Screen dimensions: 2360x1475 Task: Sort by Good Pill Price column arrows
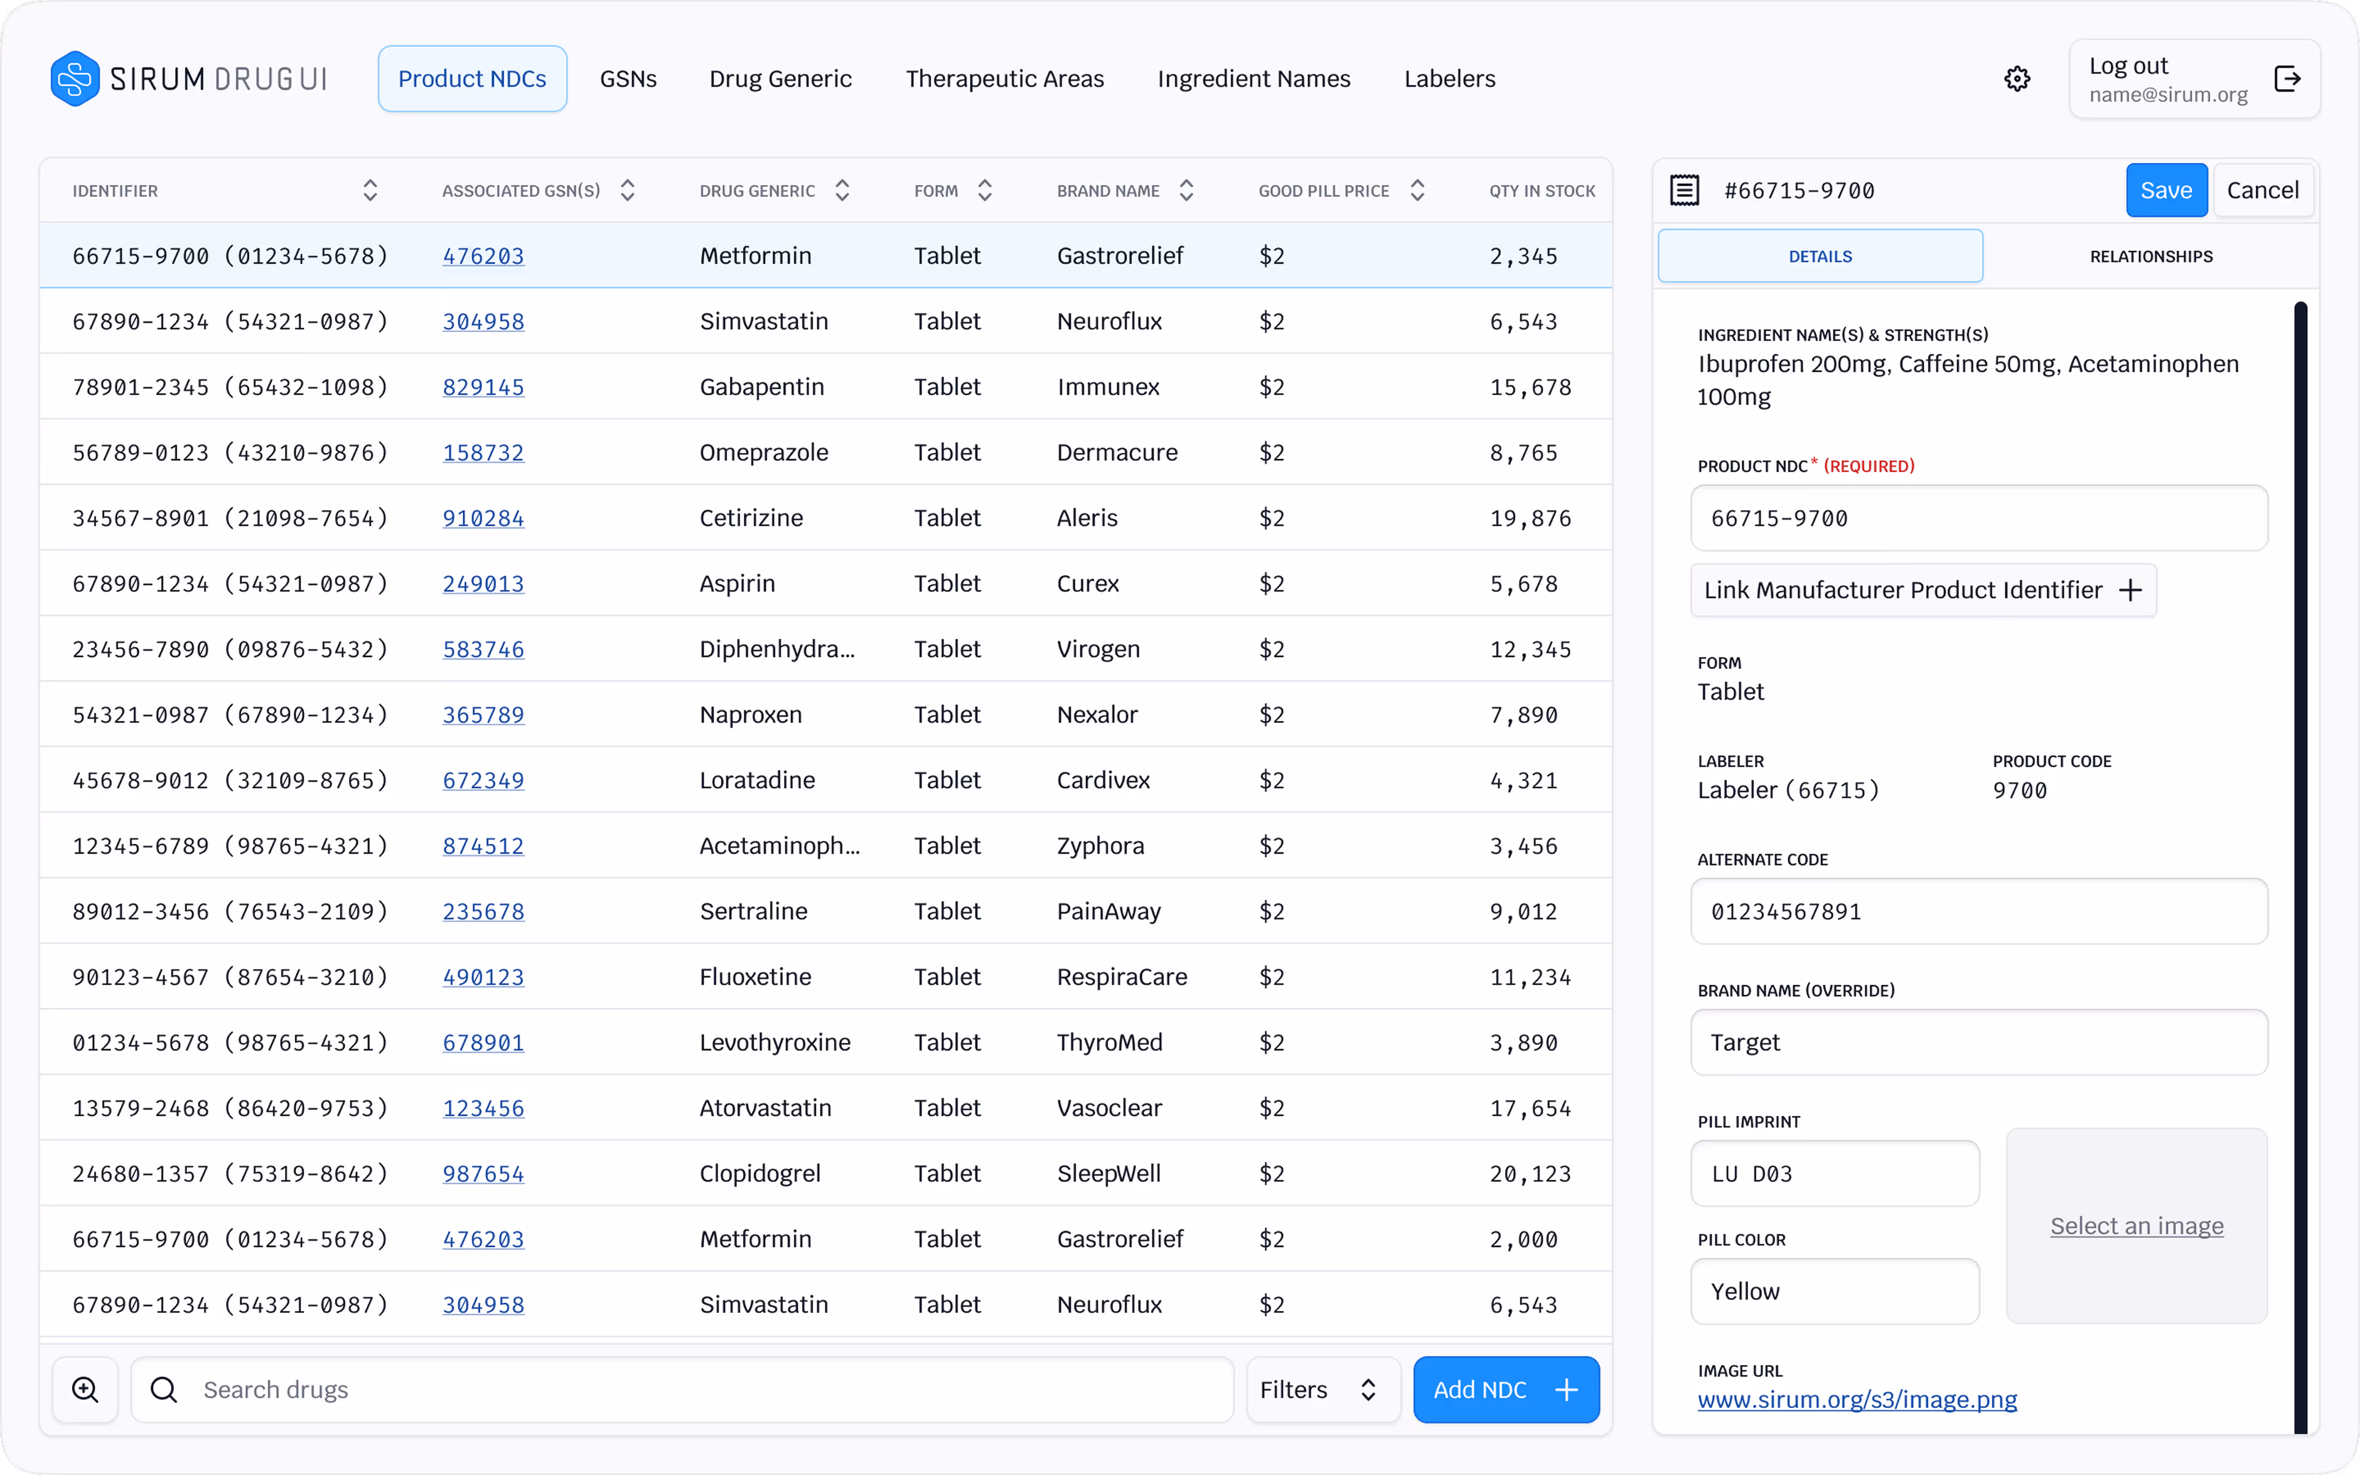click(x=1417, y=191)
